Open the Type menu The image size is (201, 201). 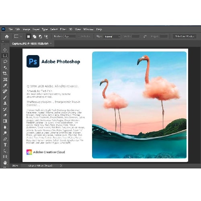point(45,29)
